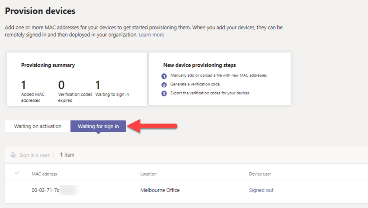
Task: Sort by the MAC address column header
Action: 44,174
